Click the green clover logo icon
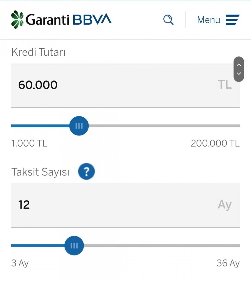This screenshot has height=281, width=251. point(17,20)
